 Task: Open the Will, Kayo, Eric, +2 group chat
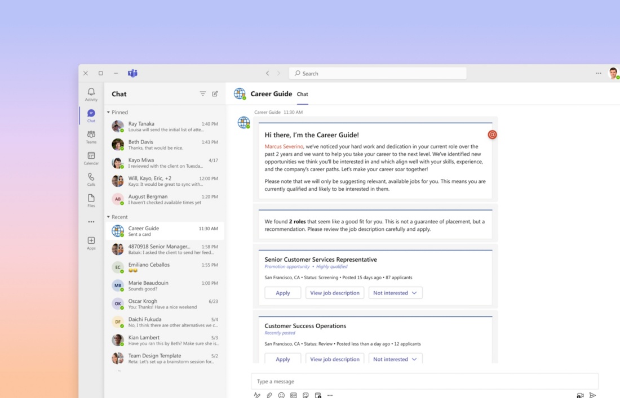pyautogui.click(x=165, y=181)
